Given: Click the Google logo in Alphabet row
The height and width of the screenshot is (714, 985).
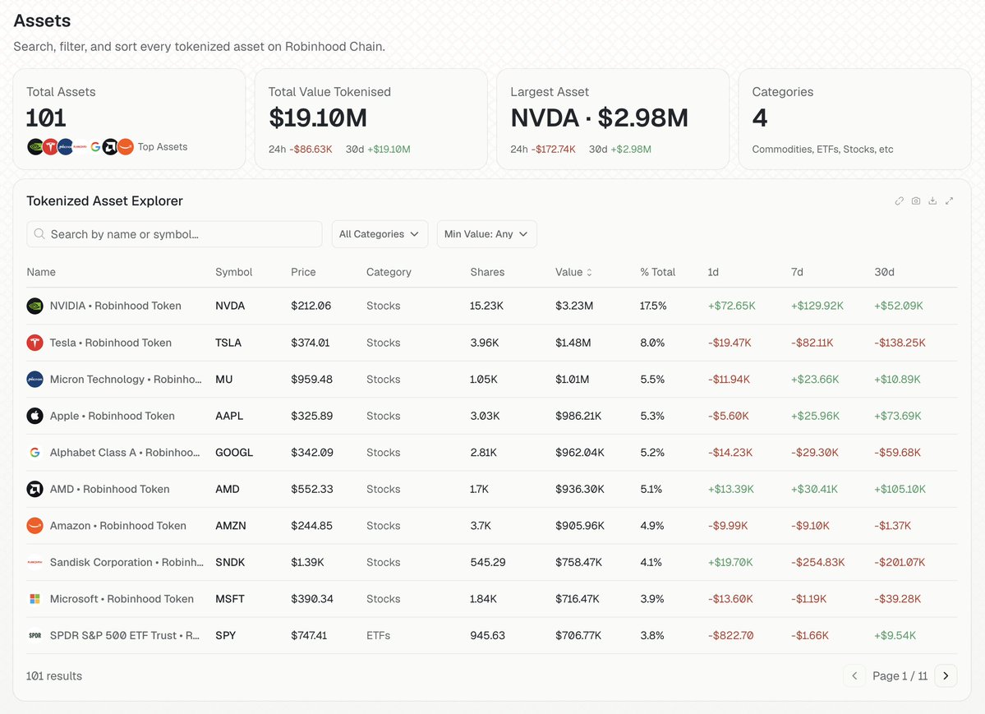Looking at the screenshot, I should pos(35,453).
